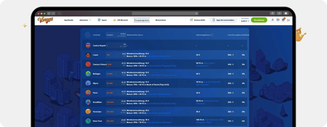327x127 pixels.
Task: Open the game link in Luxor's weekly bonus
Action: pyautogui.click(x=158, y=56)
